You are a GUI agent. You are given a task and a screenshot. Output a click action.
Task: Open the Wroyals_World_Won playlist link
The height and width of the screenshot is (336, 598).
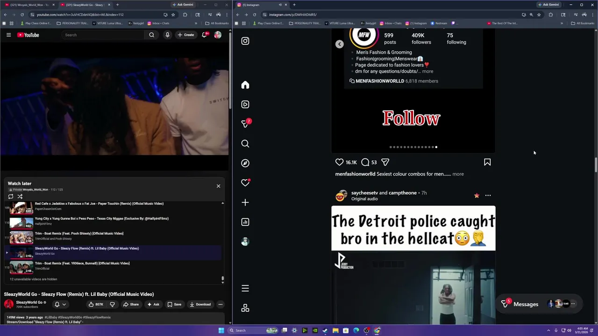(x=36, y=190)
